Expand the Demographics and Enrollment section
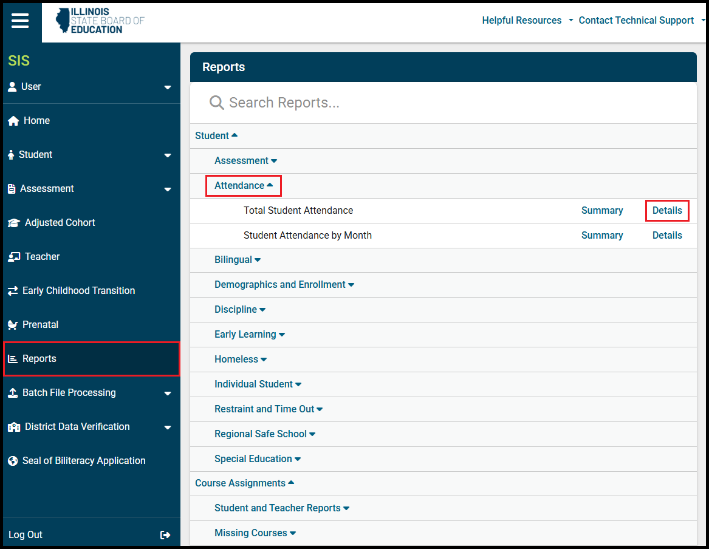This screenshot has height=549, width=709. click(284, 285)
